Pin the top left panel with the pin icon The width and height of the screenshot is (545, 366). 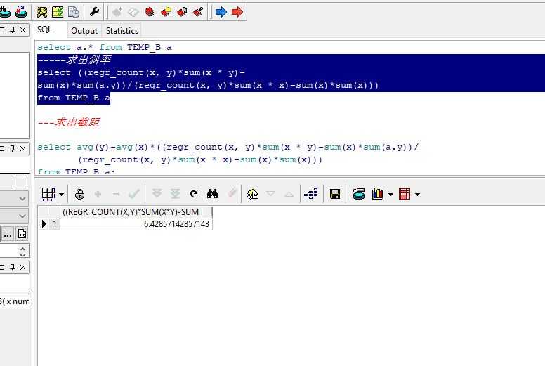coord(12,30)
